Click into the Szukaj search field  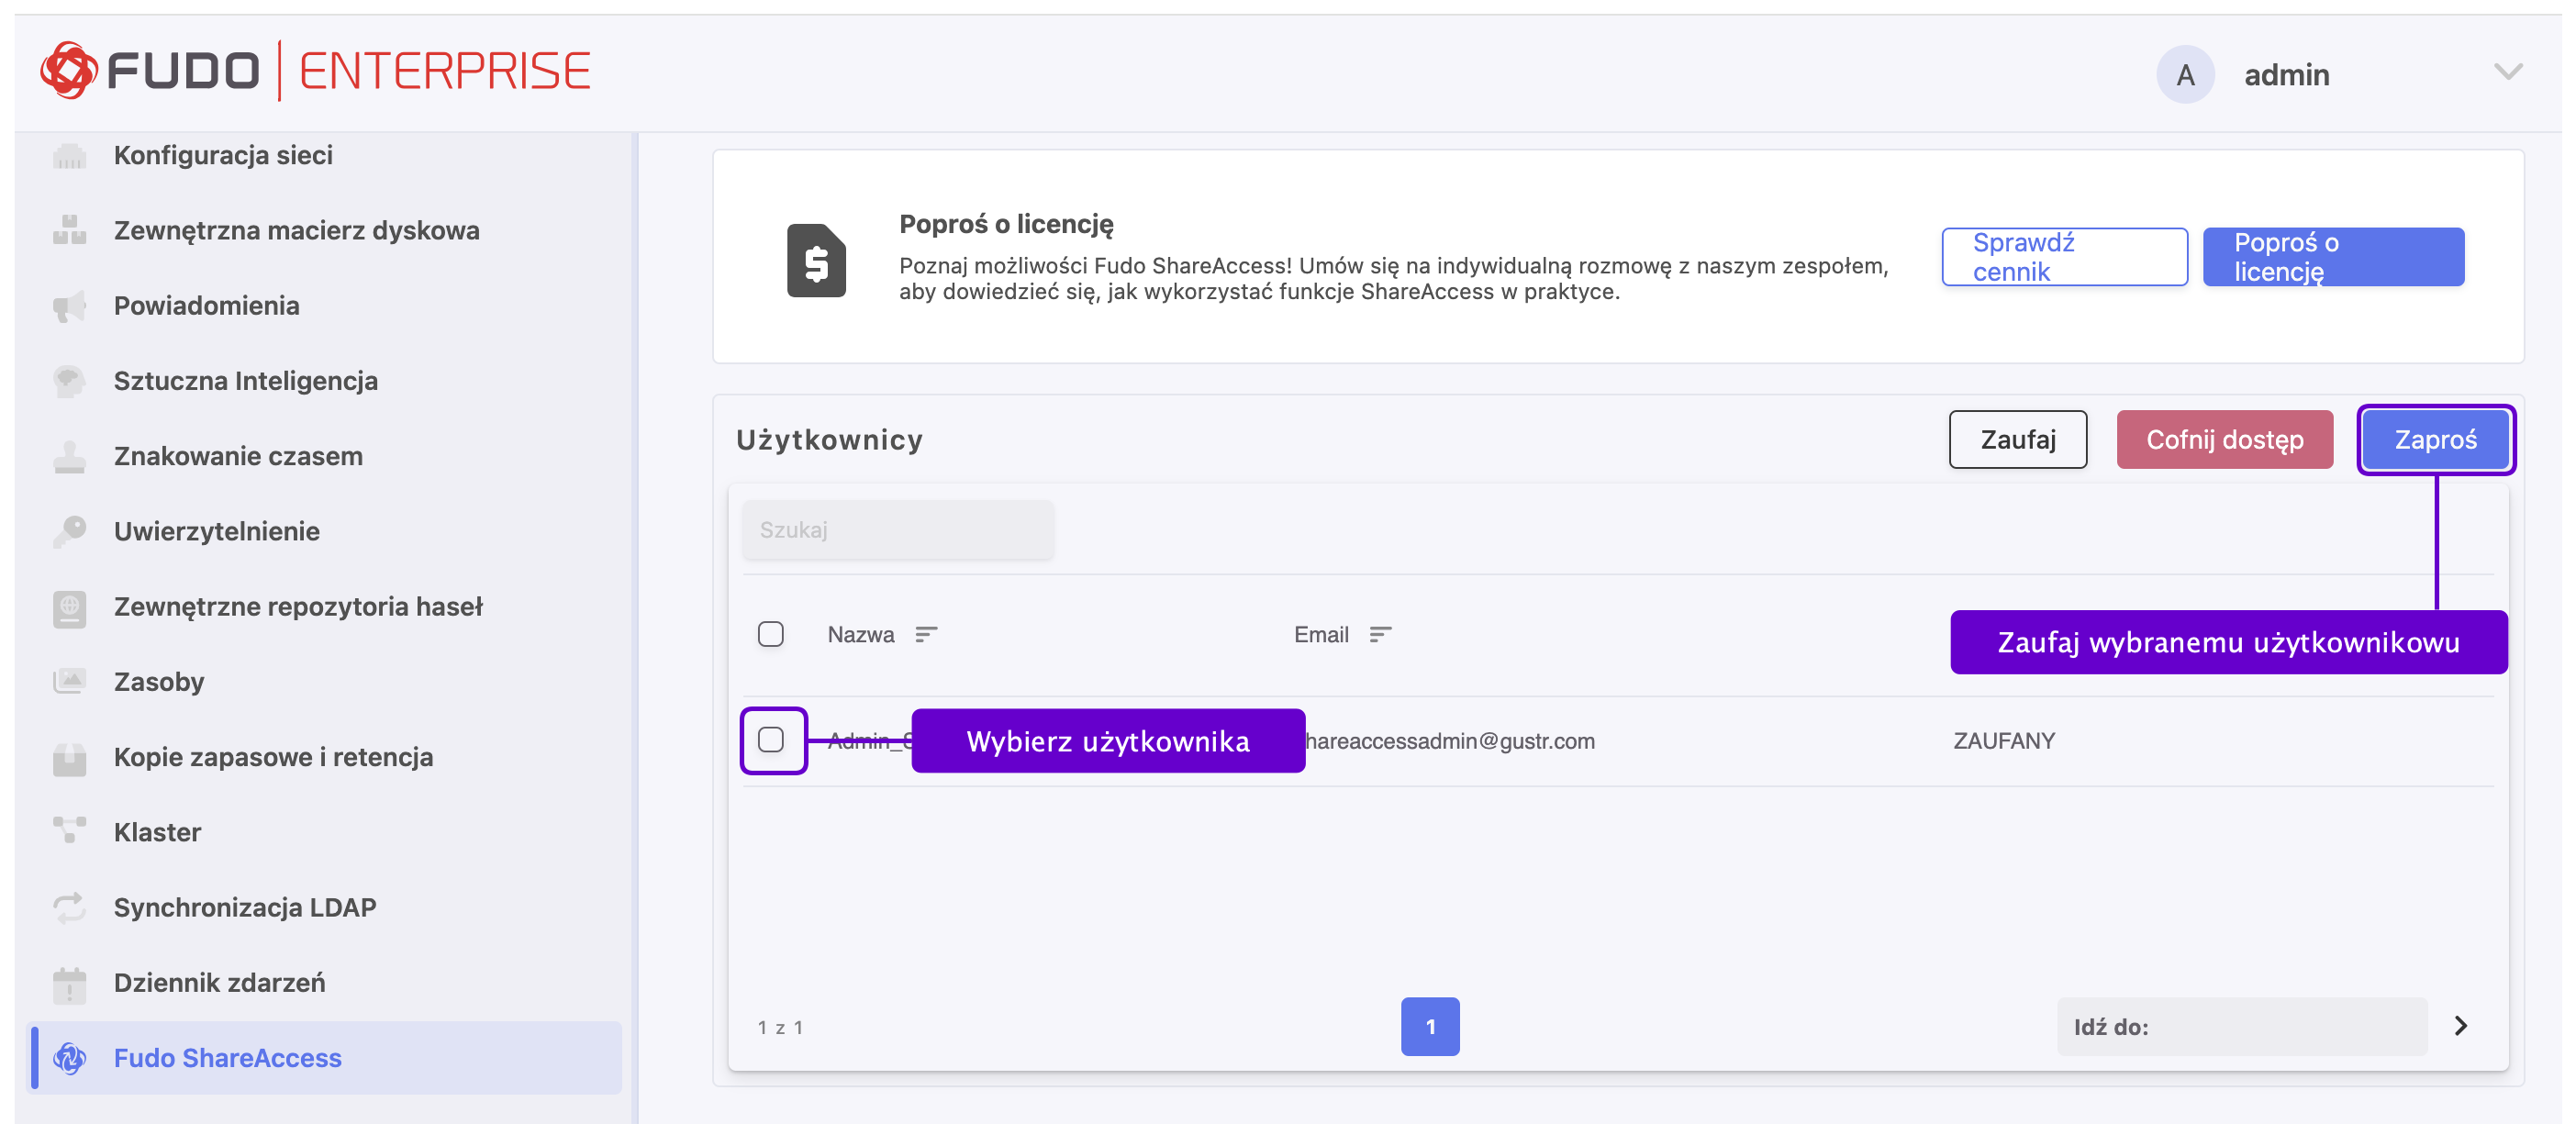pos(897,530)
